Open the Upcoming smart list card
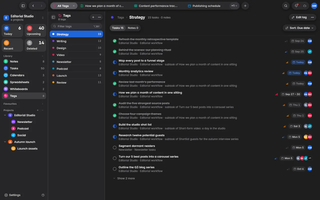This screenshot has height=200, width=320. [35, 31]
